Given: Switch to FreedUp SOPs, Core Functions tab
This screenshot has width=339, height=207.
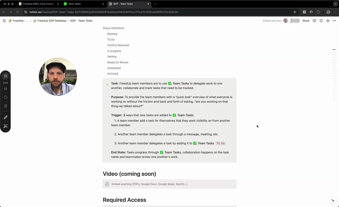Looking at the screenshot, I should 39,4.
